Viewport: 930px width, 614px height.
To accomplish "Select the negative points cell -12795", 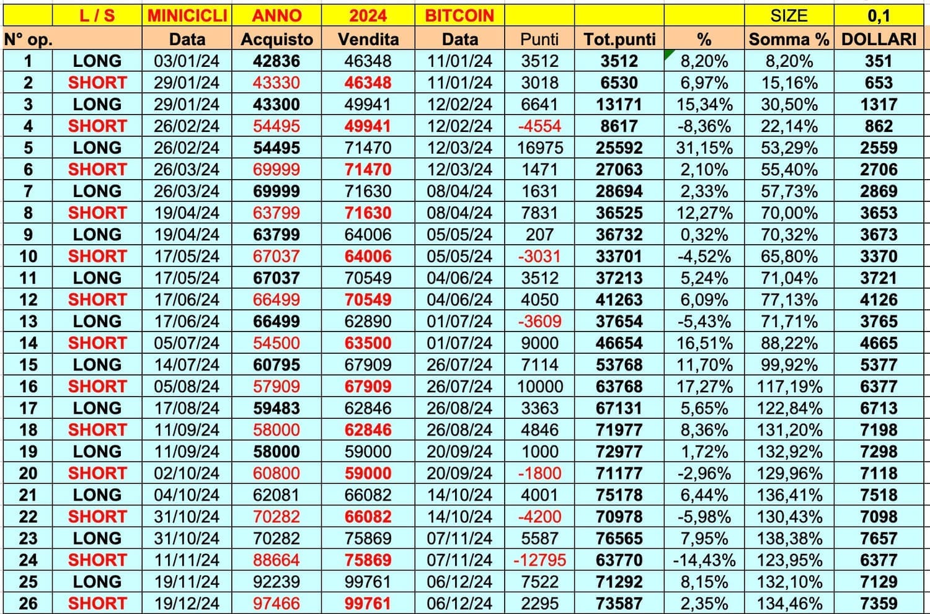I will [539, 559].
